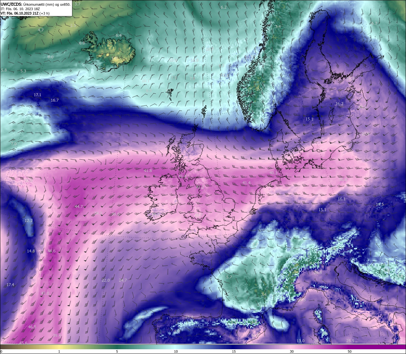Screen dimensions: 406x354
Task: Click the 25.5 value label
Action: coord(350,341)
